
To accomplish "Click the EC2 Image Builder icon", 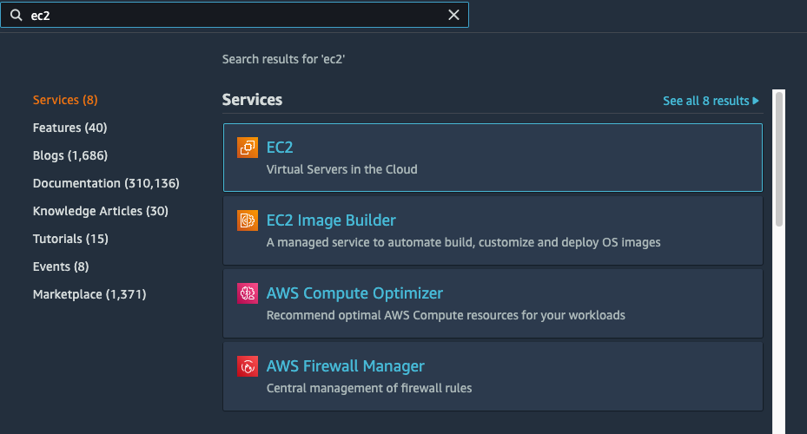I will point(248,220).
